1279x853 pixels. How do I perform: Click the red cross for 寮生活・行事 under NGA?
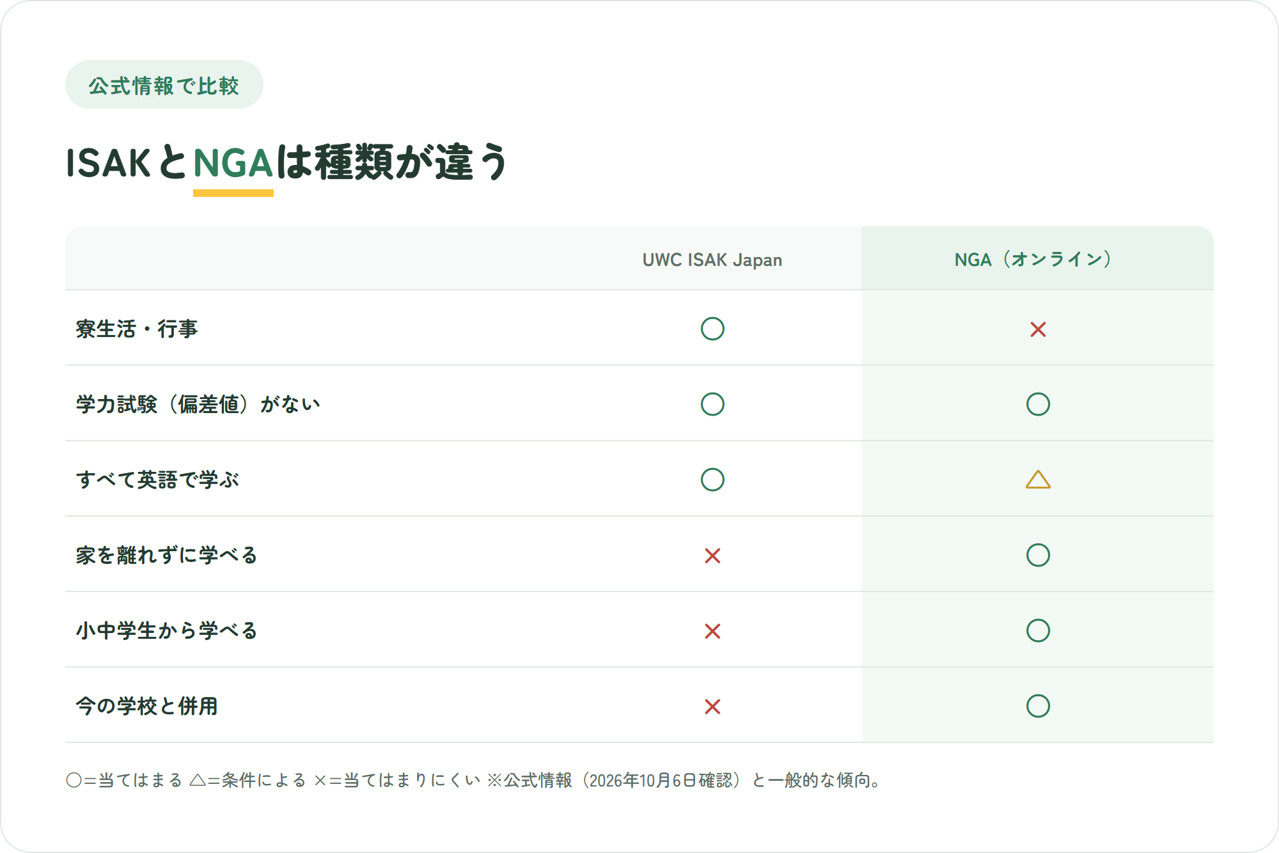[x=1038, y=329]
